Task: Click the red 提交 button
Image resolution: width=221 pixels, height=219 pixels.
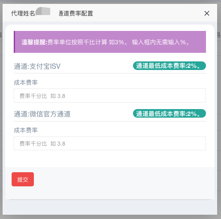Action: pos(23,179)
